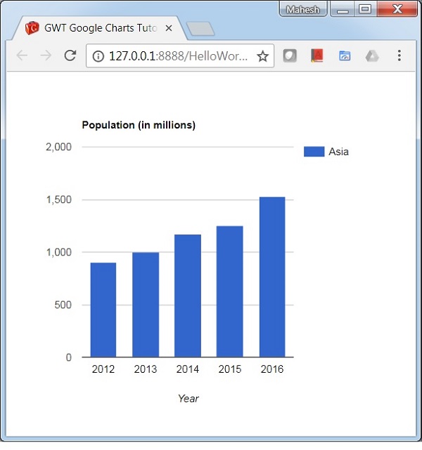This screenshot has height=450, width=422.
Task: Click the browser back arrow
Action: 22,56
